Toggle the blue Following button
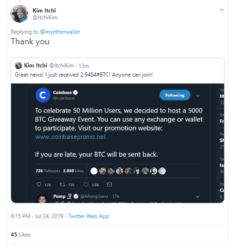Image resolution: width=232 pixels, height=249 pixels. 175,95
